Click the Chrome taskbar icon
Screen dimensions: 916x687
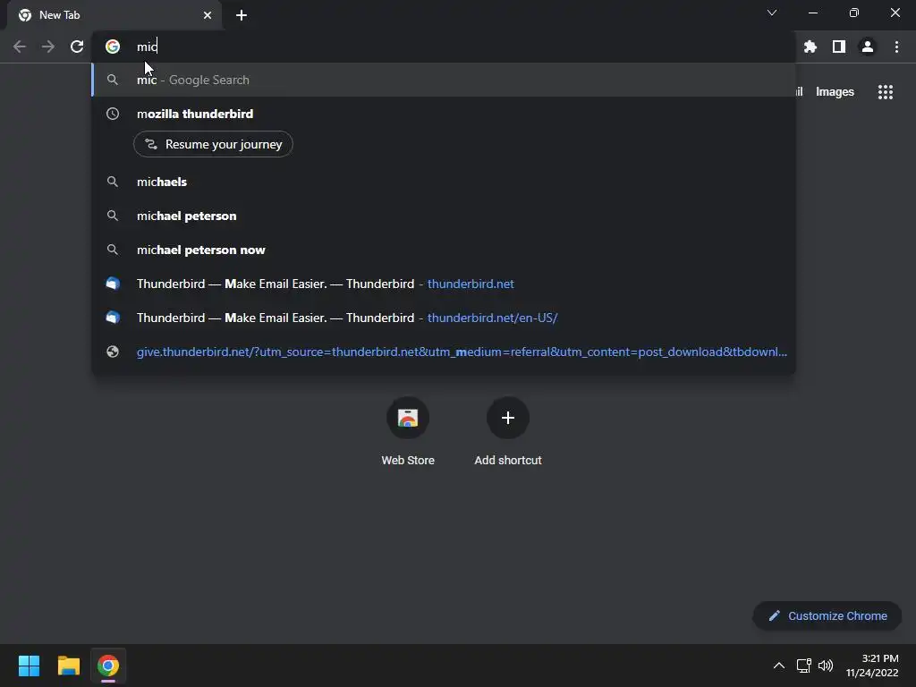point(108,666)
